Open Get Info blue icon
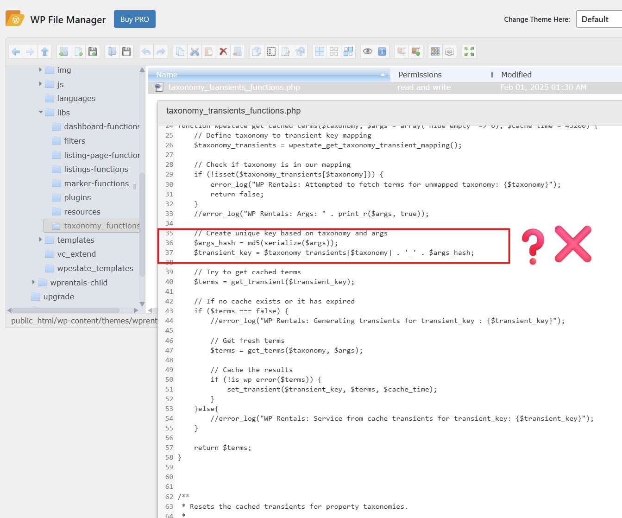The height and width of the screenshot is (518, 622). pos(382,51)
